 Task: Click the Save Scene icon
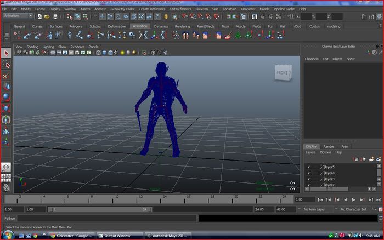click(55, 16)
